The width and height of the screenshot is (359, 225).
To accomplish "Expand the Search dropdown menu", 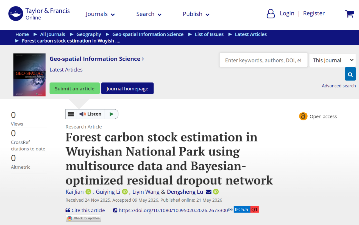I will (x=149, y=14).
